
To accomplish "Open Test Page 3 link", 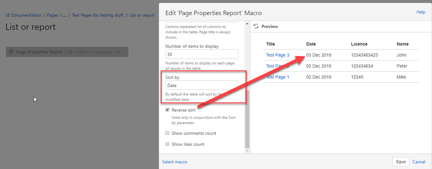I will [x=278, y=55].
